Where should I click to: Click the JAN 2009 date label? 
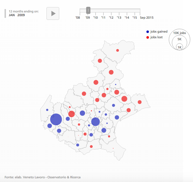point(17,15)
